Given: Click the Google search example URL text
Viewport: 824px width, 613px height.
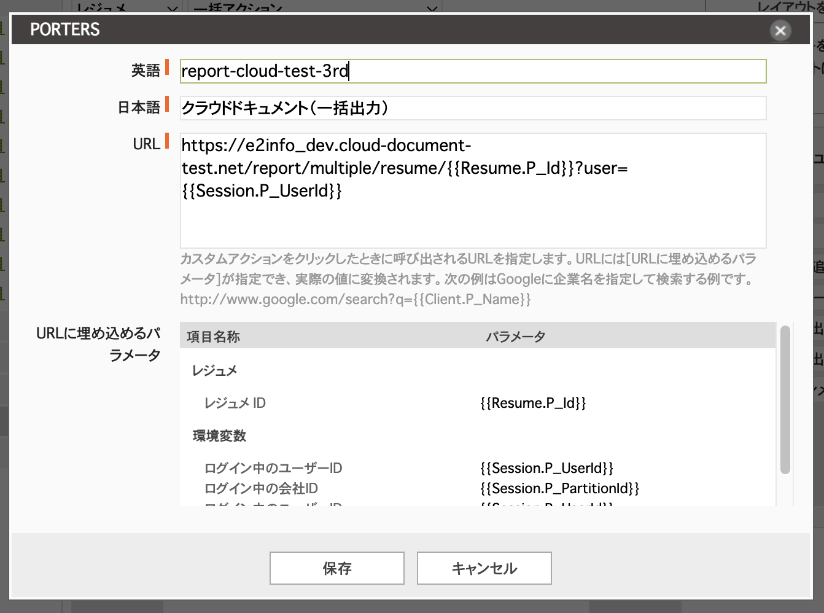Looking at the screenshot, I should [x=355, y=299].
